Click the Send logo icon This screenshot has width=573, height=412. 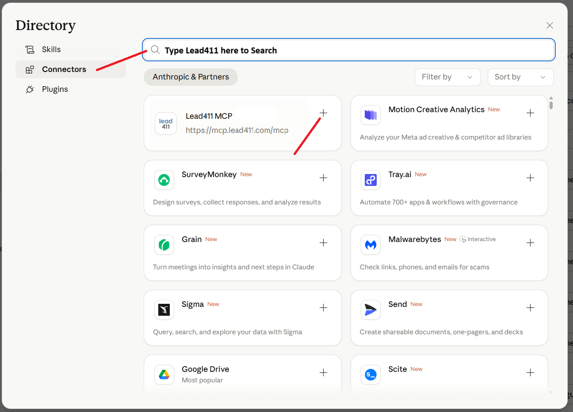pyautogui.click(x=371, y=310)
